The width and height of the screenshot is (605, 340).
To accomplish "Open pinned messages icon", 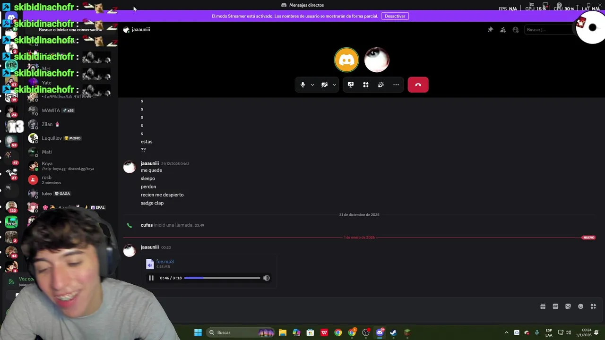I will point(490,30).
